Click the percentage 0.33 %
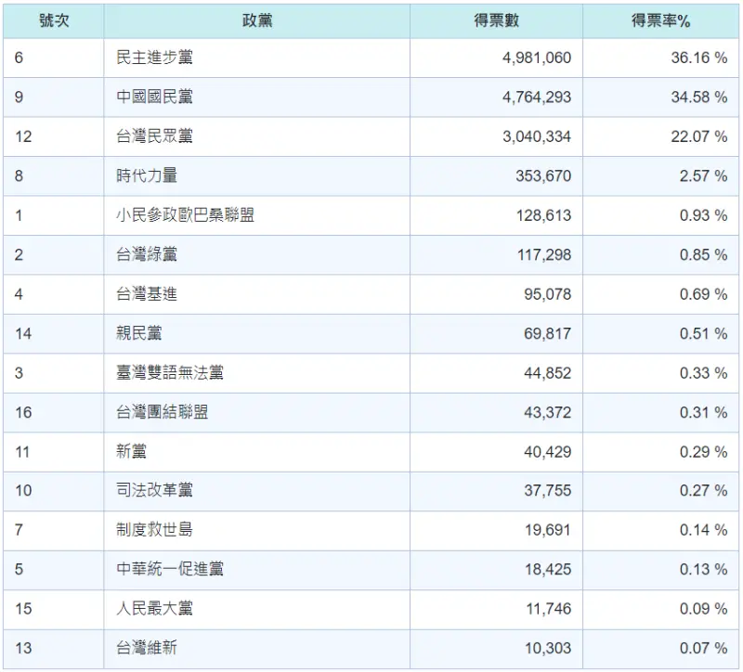 click(x=704, y=373)
